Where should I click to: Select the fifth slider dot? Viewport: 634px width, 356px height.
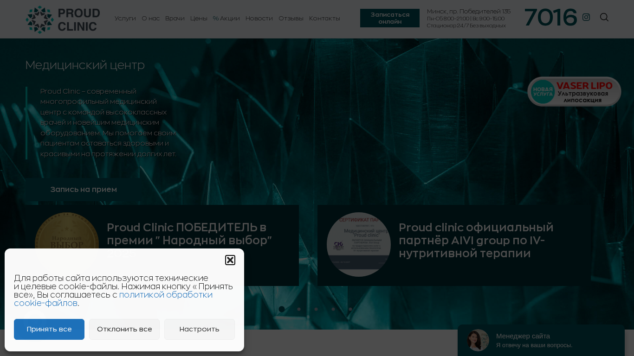point(350,309)
